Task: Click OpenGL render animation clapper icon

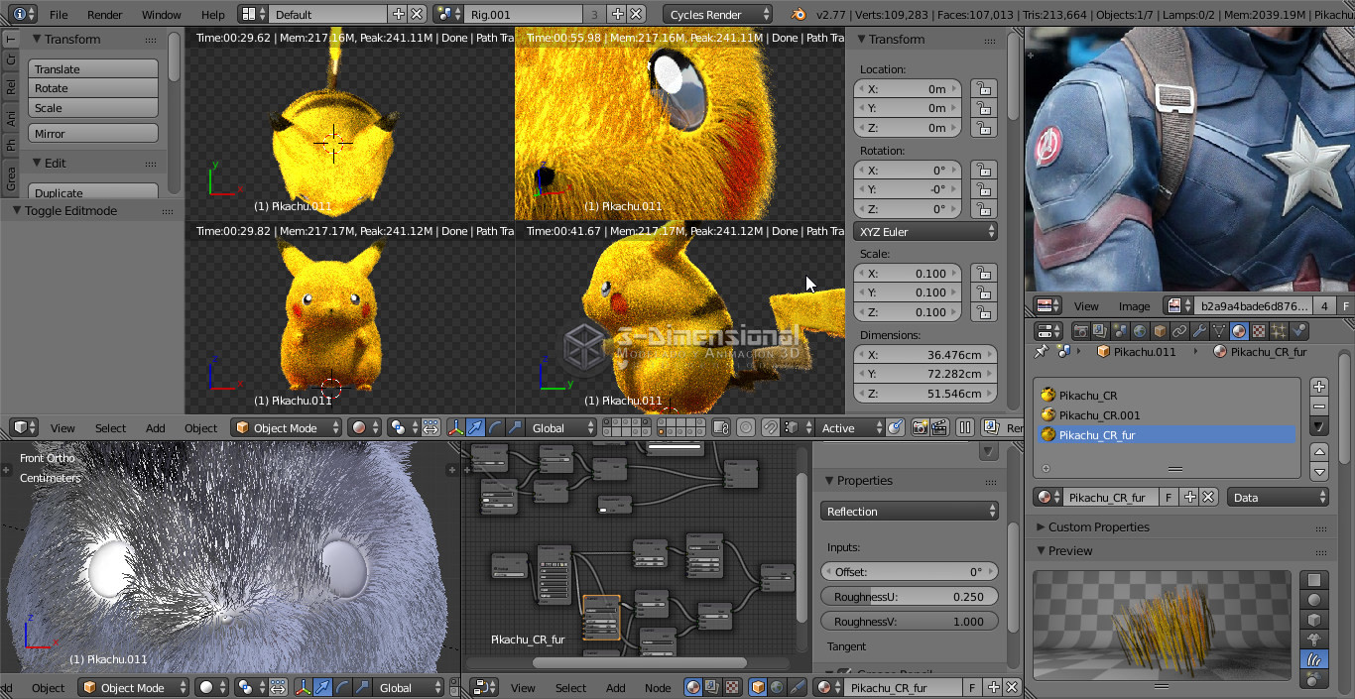Action: pyautogui.click(x=938, y=427)
